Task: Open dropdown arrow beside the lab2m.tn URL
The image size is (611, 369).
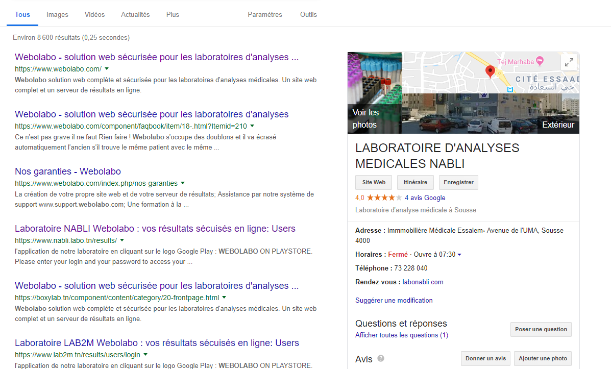Action: (145, 354)
